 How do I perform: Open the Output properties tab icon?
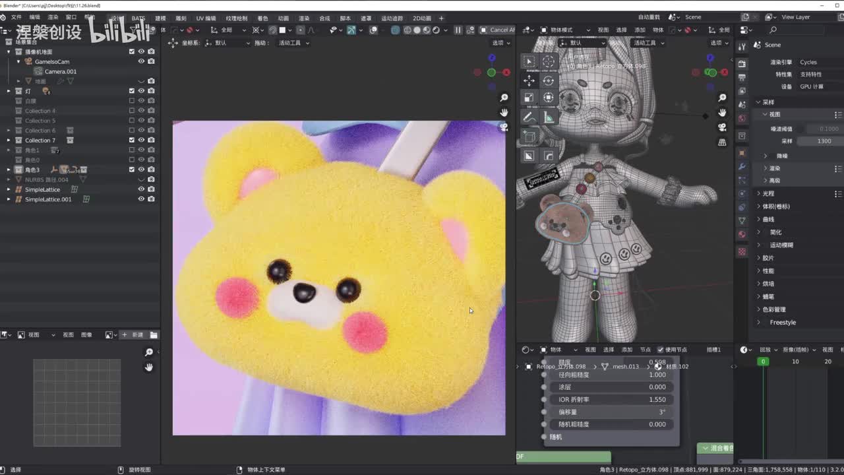tap(742, 78)
